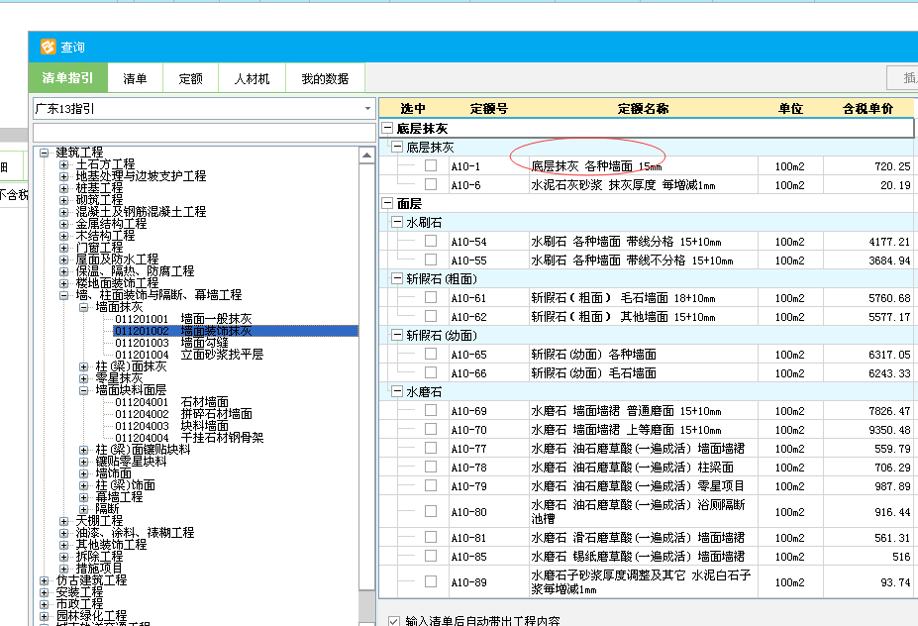The image size is (918, 626).
Task: Collapse 墙、柱面装饰与隔断、幕墙工程 node
Action: [x=63, y=295]
